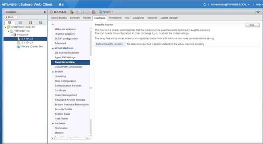Click the fourth greyed host toolbar icon
Viewport: 263px width, 144px height.
pos(88,12)
